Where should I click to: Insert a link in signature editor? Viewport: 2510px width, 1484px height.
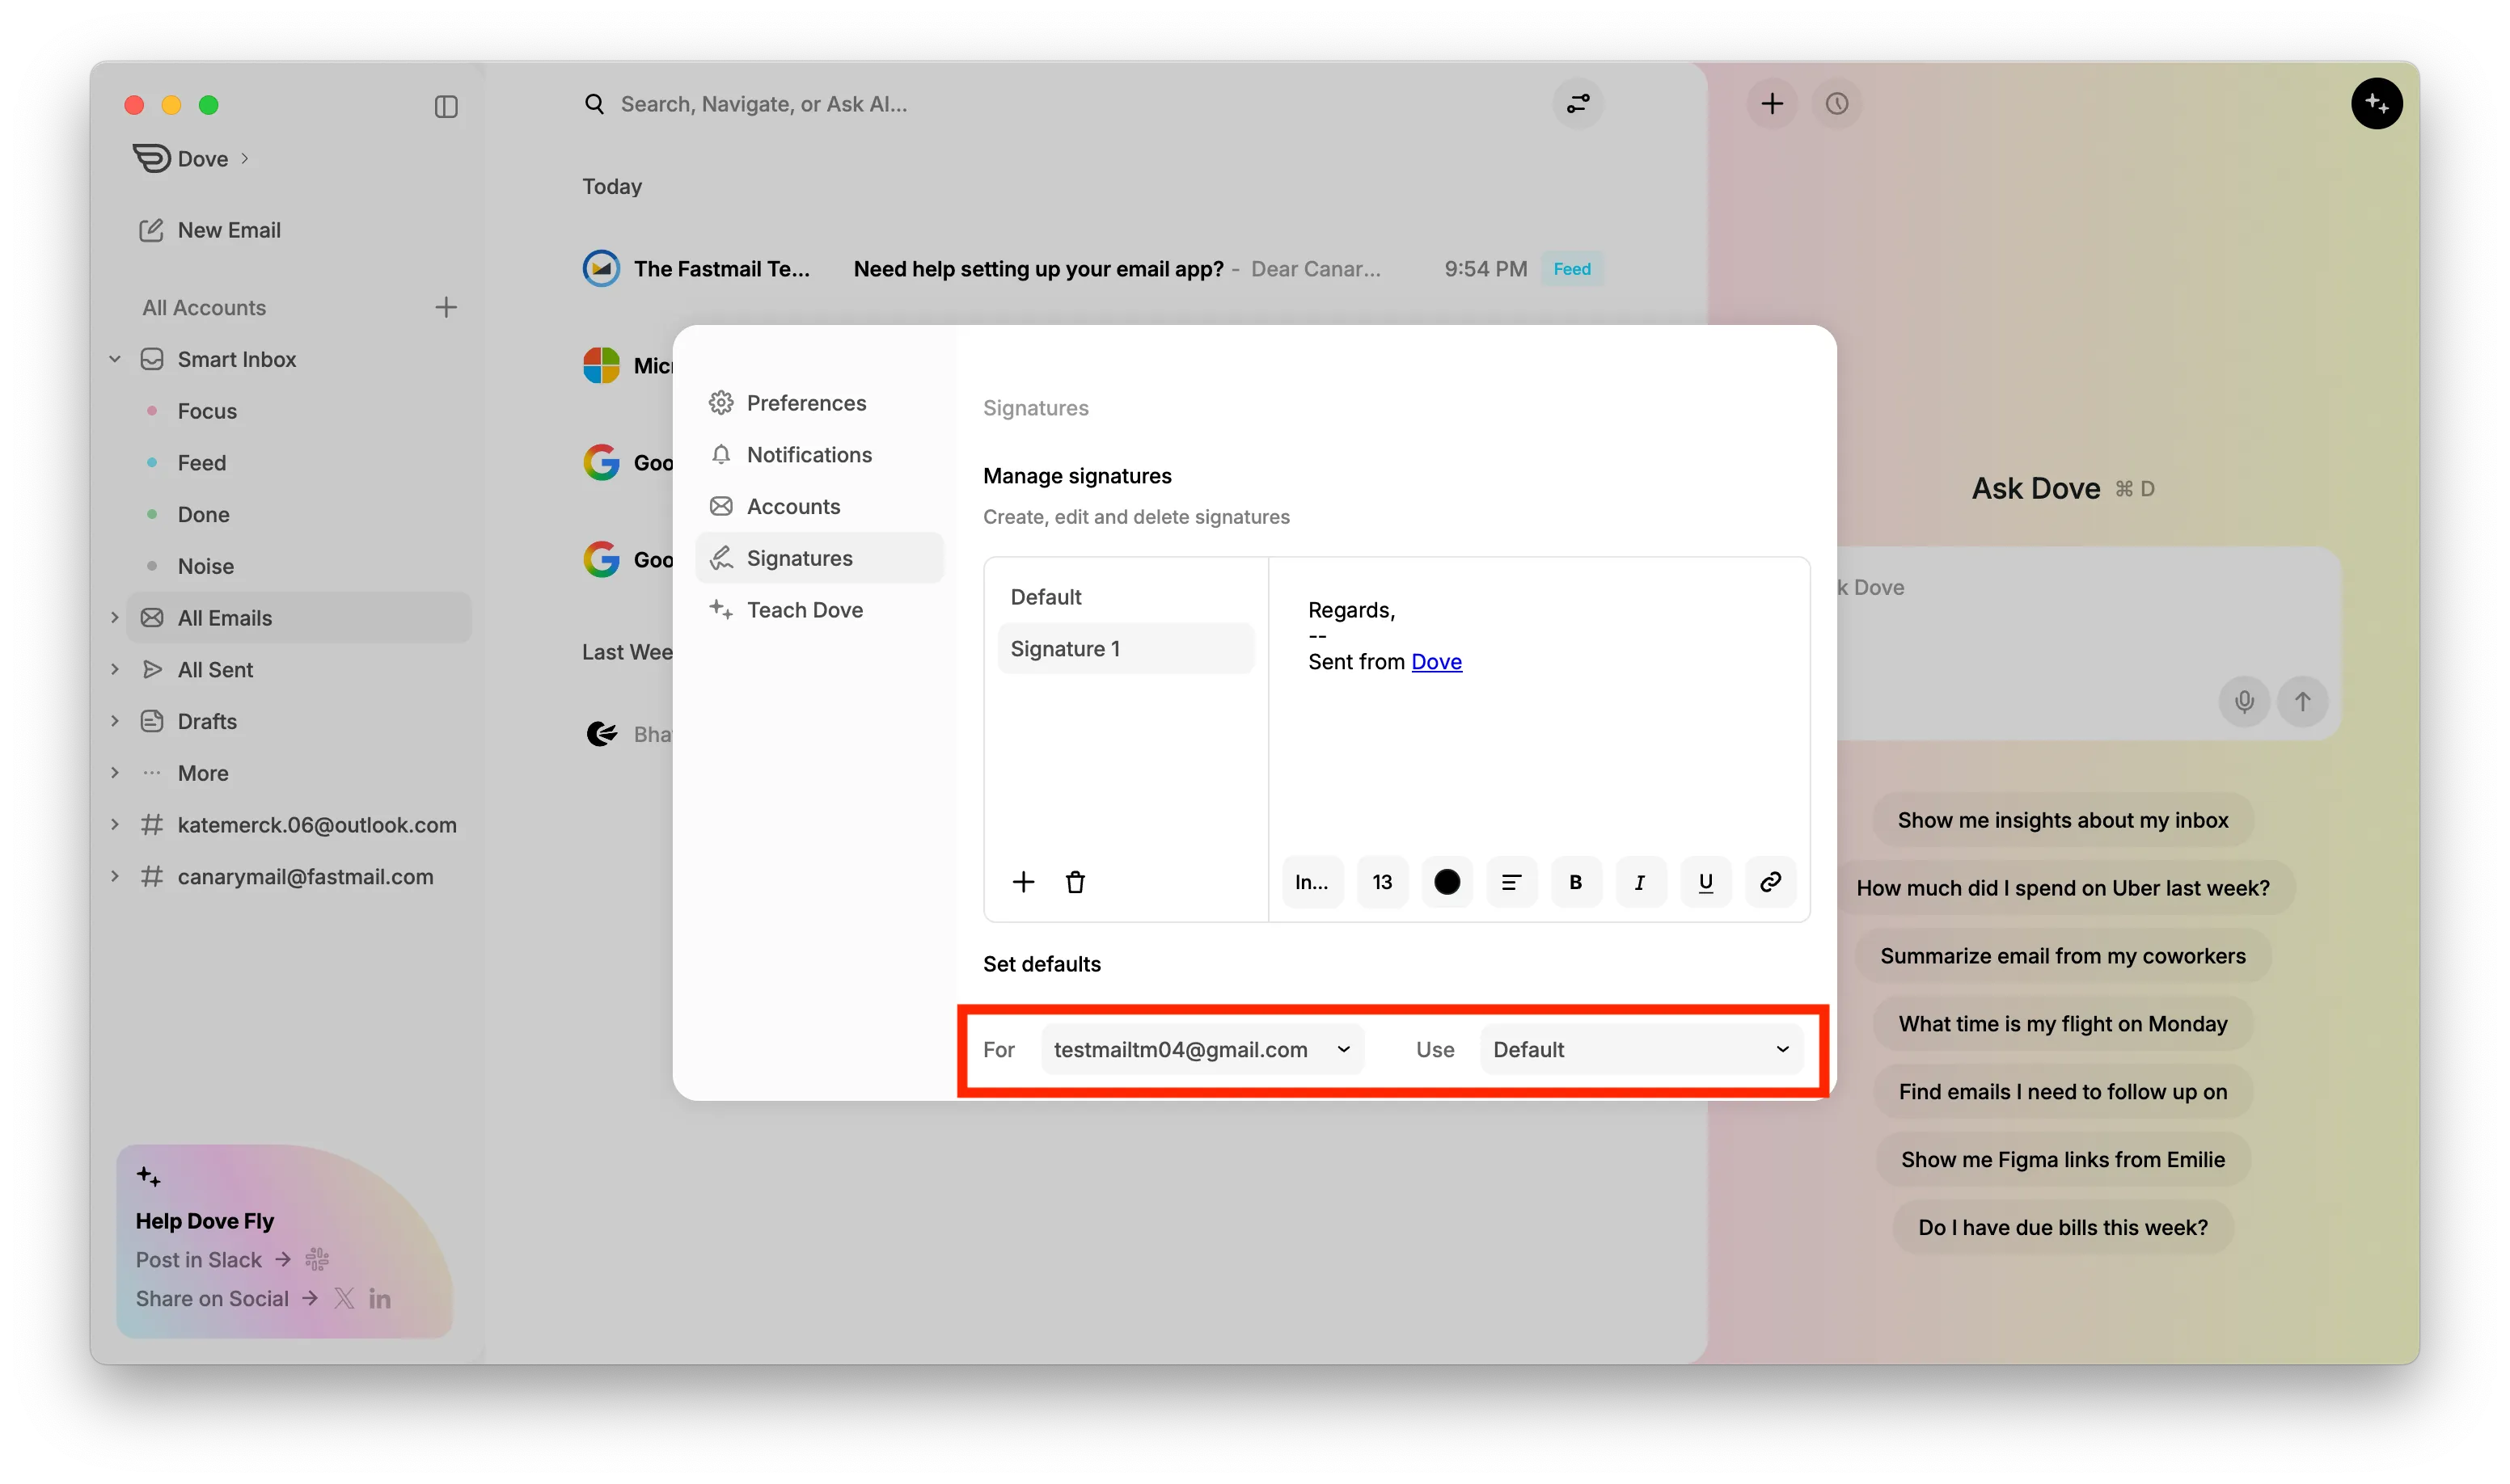1770,882
